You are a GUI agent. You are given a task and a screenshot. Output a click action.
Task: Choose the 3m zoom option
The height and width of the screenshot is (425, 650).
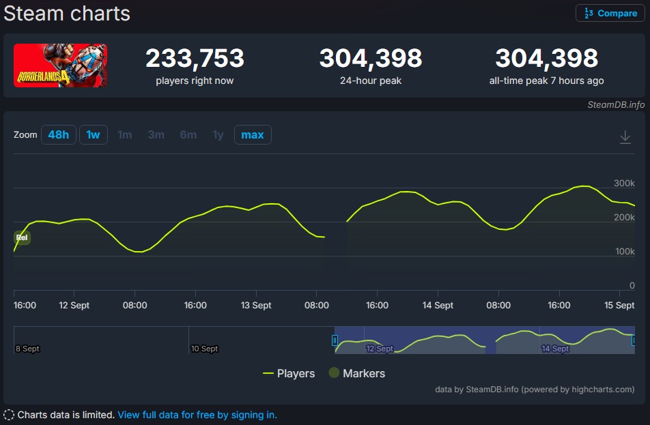point(156,135)
